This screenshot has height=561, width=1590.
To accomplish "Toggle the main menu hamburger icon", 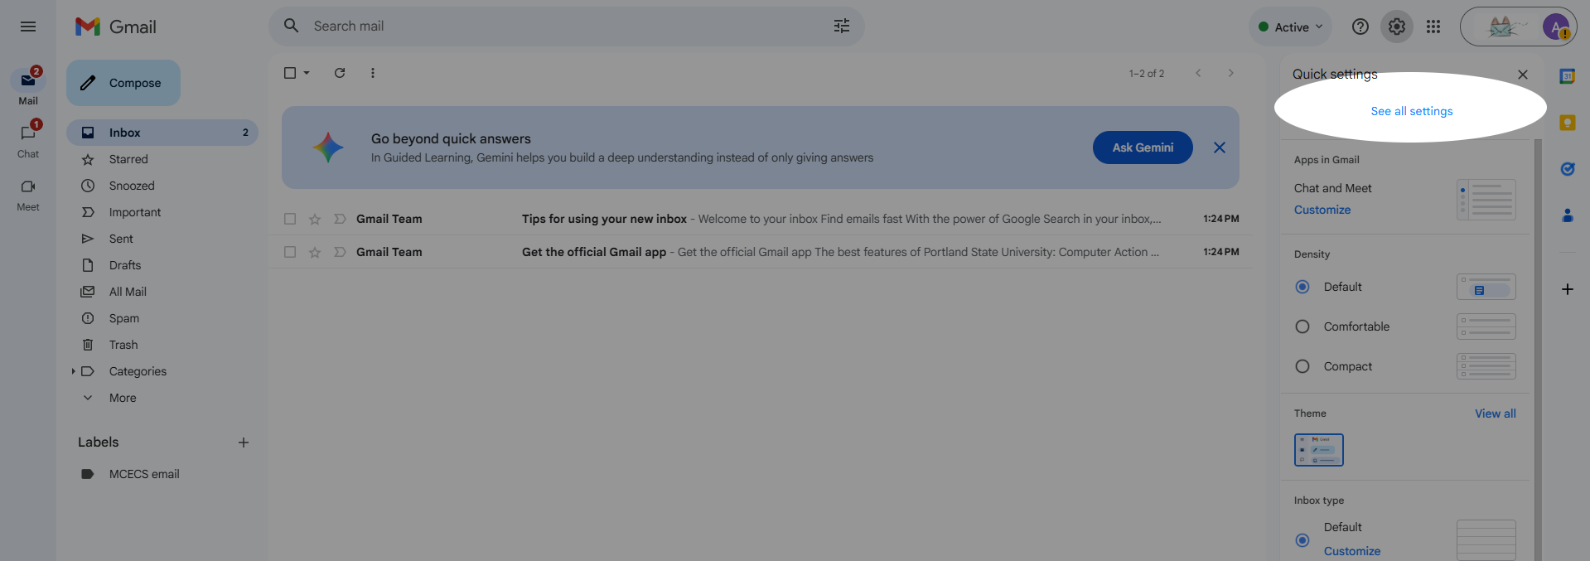I will point(28,27).
